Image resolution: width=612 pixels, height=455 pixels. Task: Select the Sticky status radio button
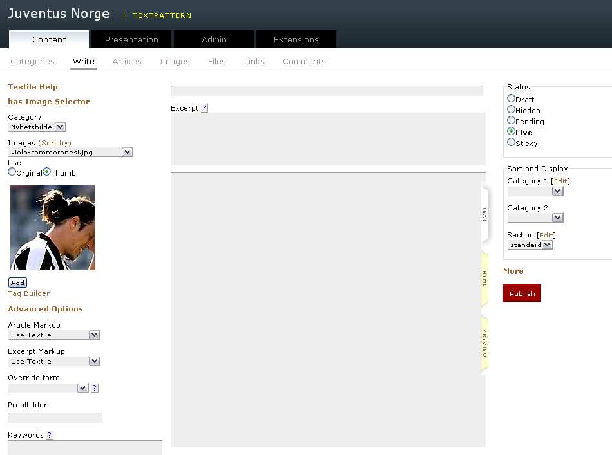click(x=511, y=142)
